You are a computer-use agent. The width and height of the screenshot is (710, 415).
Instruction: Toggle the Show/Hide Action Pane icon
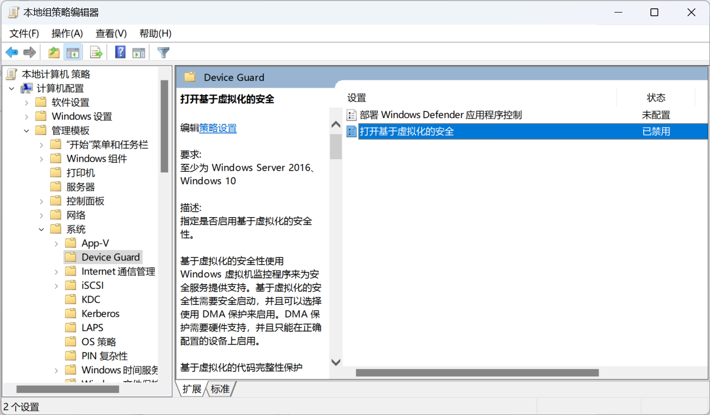138,53
